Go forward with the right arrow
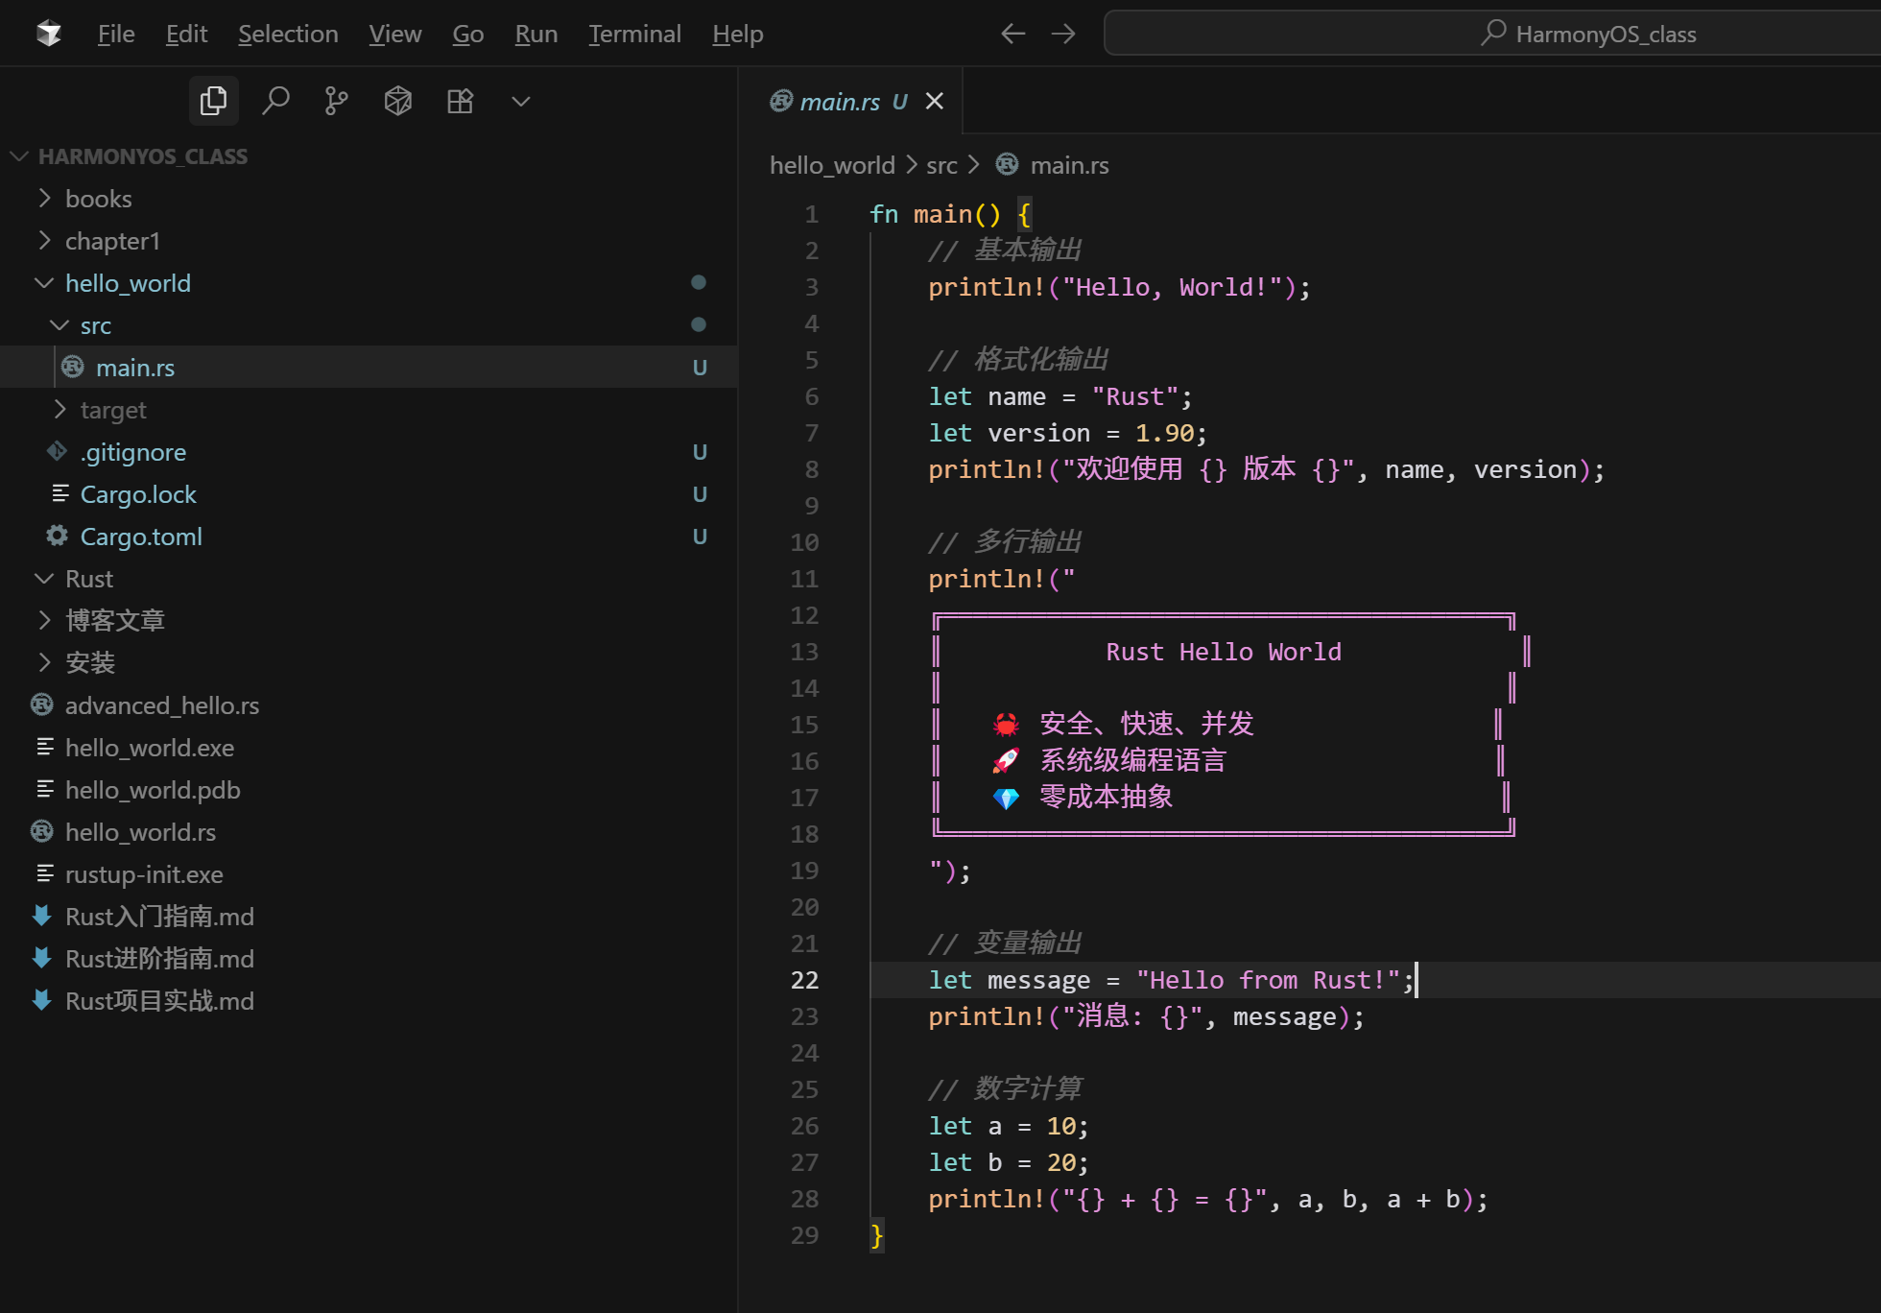Viewport: 1881px width, 1313px height. tap(1063, 34)
